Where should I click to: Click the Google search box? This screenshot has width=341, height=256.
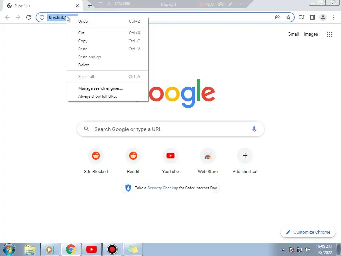pos(170,129)
